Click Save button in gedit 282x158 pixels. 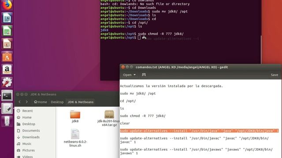(274, 75)
